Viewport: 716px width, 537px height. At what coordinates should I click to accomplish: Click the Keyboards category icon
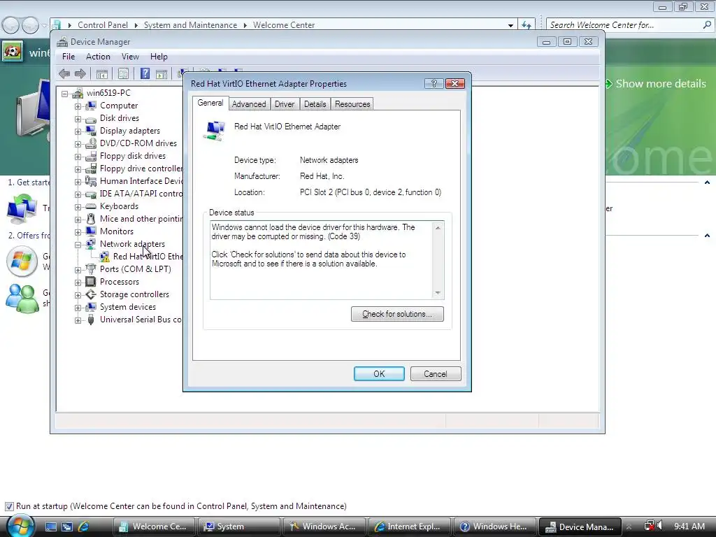click(91, 206)
